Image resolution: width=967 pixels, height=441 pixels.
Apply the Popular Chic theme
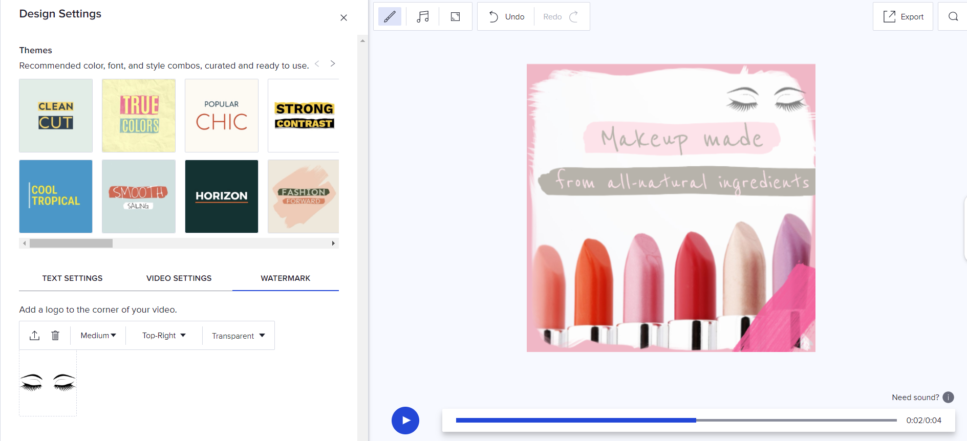222,116
